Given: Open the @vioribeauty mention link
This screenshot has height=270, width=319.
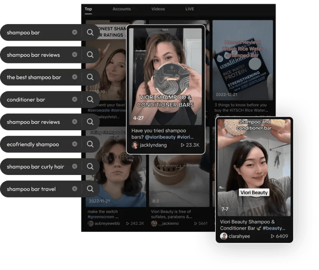Looking at the screenshot, I should (x=161, y=137).
